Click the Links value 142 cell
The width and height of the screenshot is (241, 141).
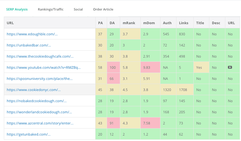[x=185, y=45]
